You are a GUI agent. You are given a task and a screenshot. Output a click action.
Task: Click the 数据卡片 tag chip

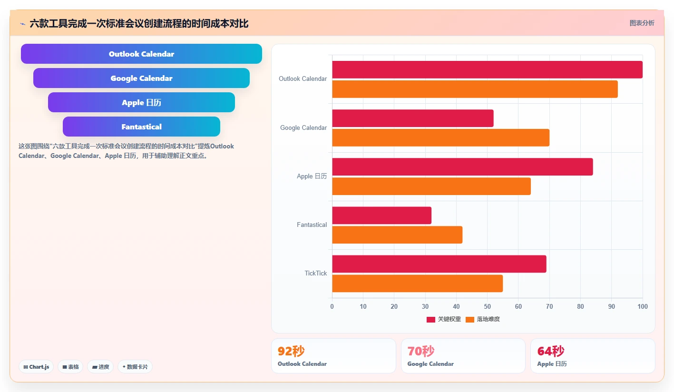point(135,367)
